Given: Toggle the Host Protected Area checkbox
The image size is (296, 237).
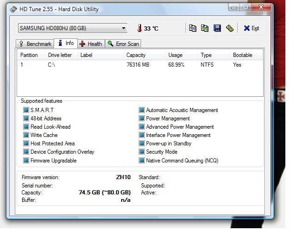Looking at the screenshot, I should click(26, 143).
